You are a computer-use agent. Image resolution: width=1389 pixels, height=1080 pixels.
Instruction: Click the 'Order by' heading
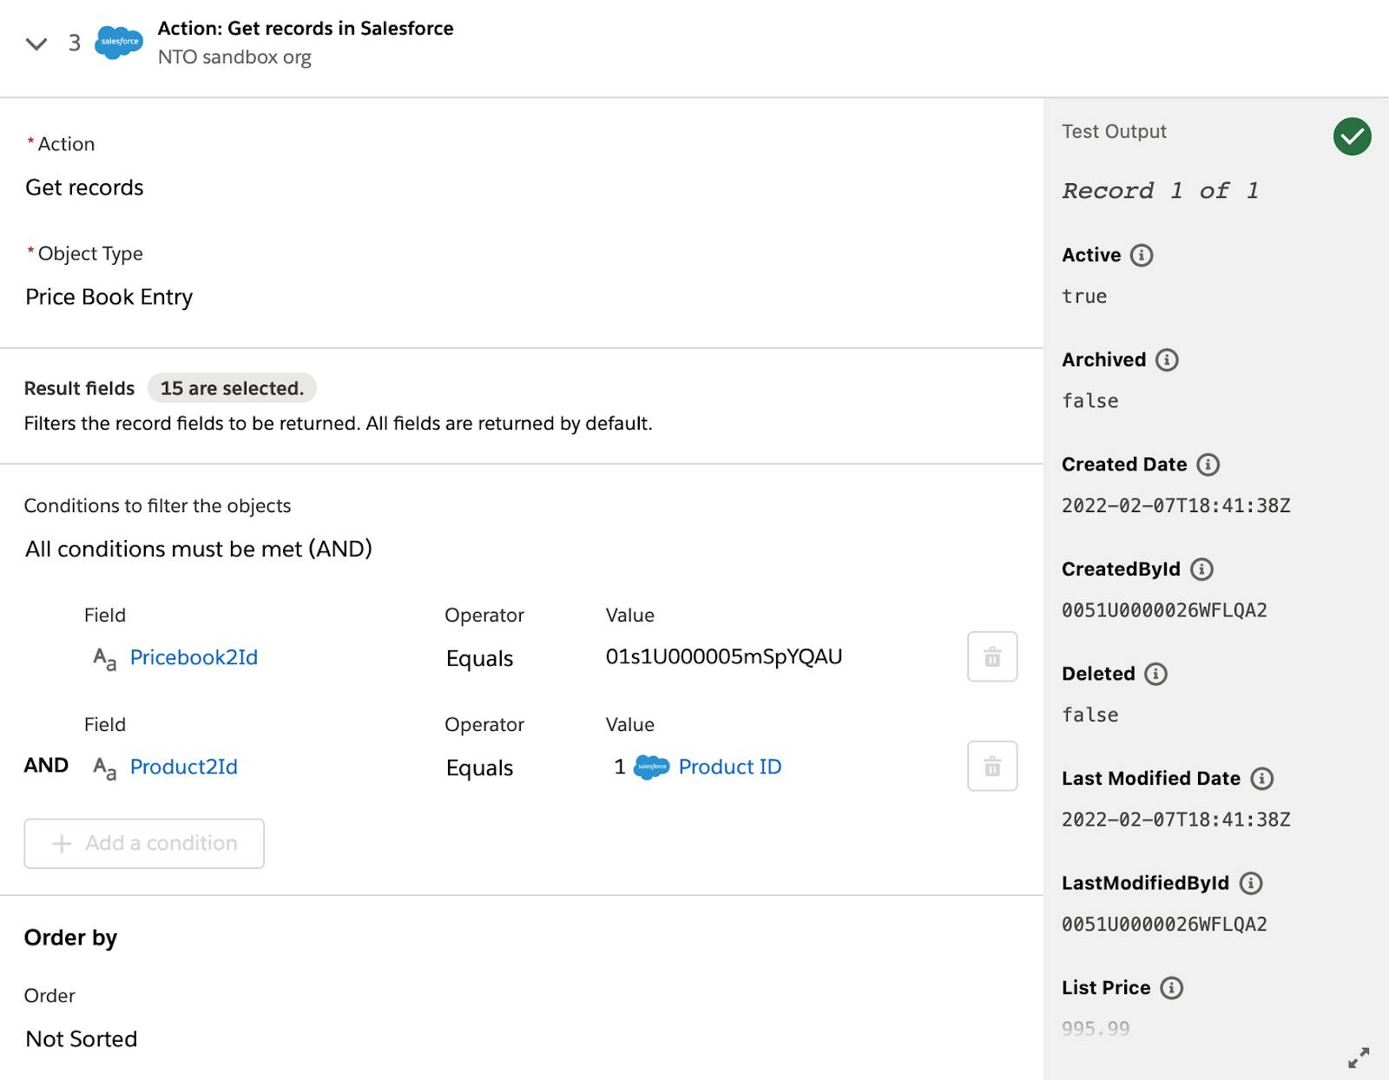pos(70,938)
